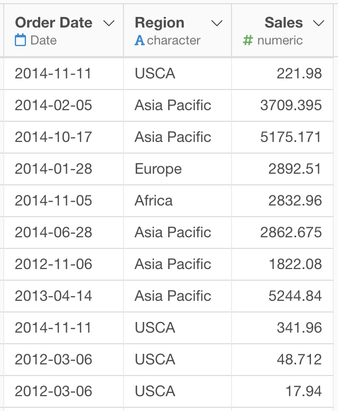Click the character type 'A' icon
Image resolution: width=338 pixels, height=411 pixels.
click(139, 40)
